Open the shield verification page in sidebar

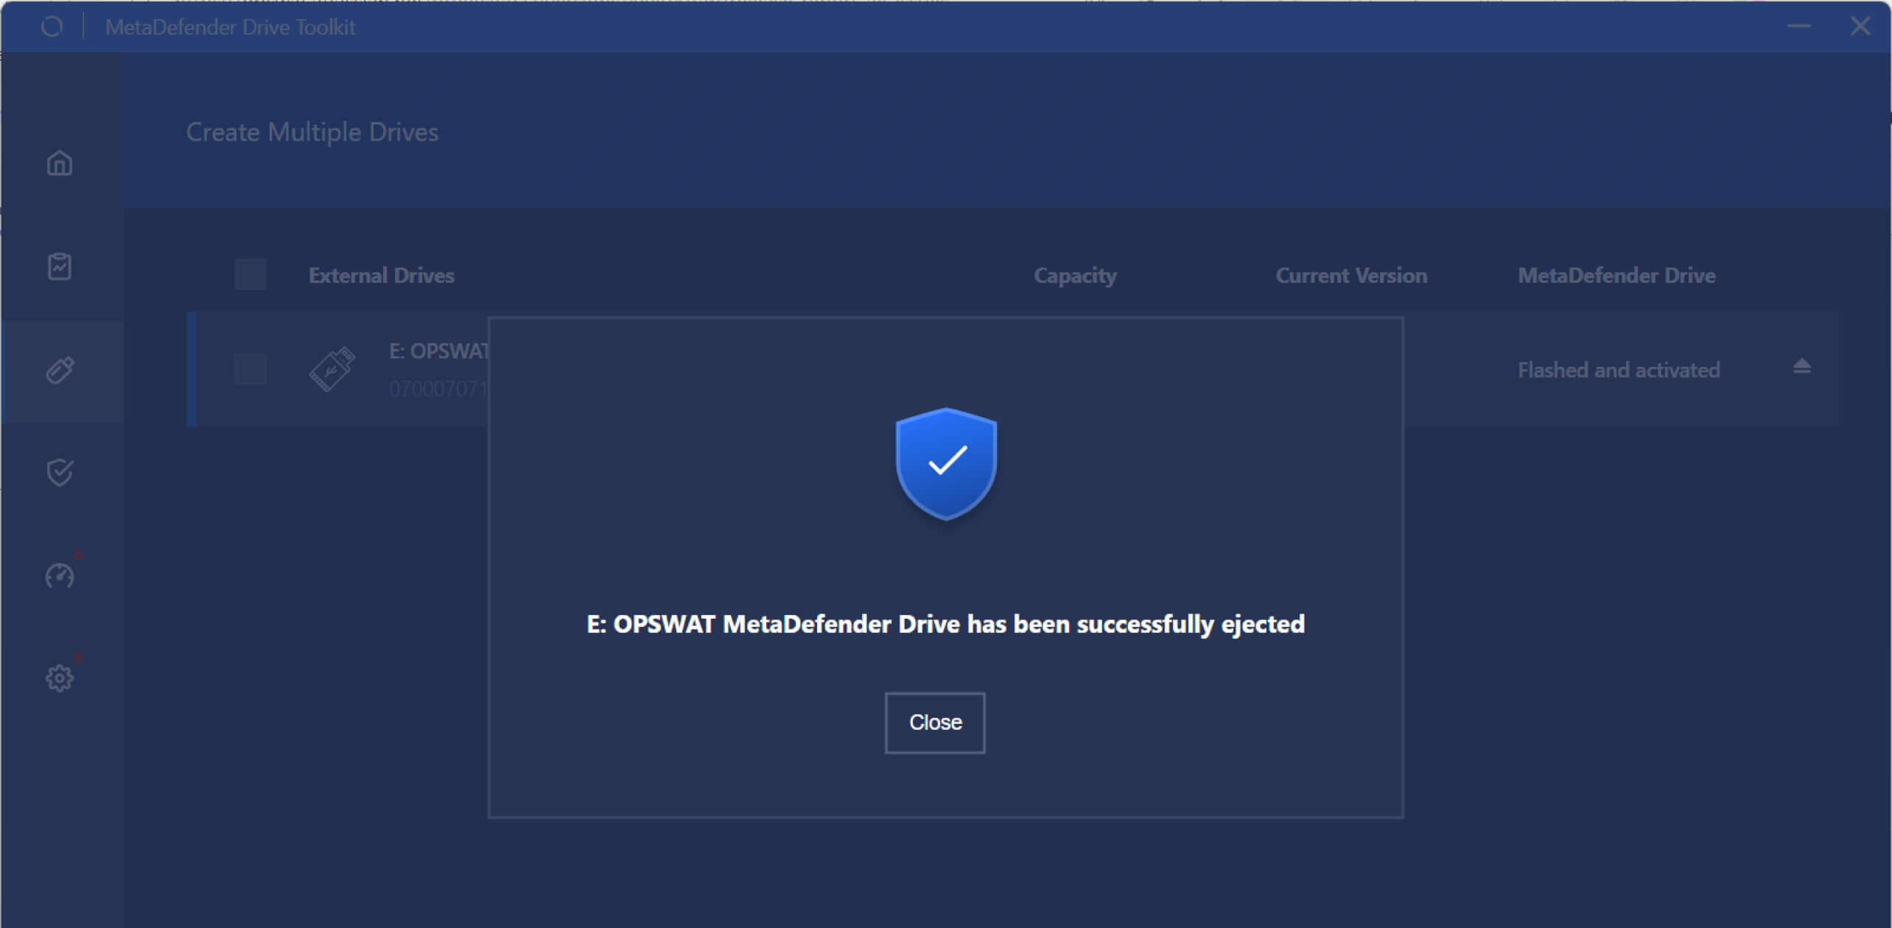pos(59,471)
